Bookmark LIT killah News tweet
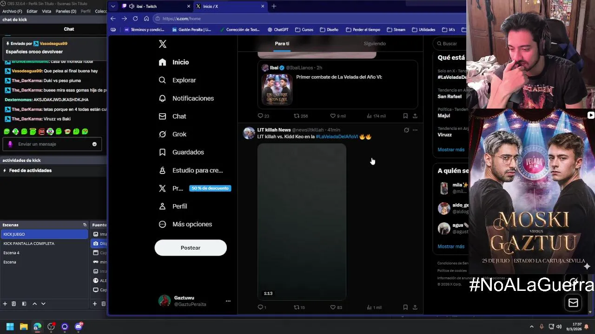This screenshot has width=595, height=334. (405, 308)
